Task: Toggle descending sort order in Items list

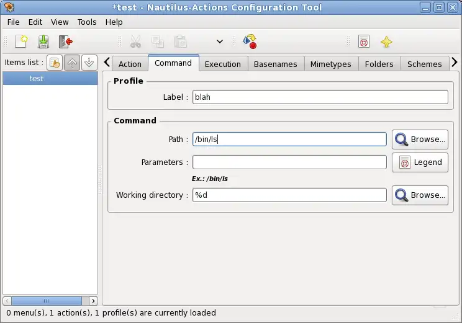Action: click(x=89, y=63)
